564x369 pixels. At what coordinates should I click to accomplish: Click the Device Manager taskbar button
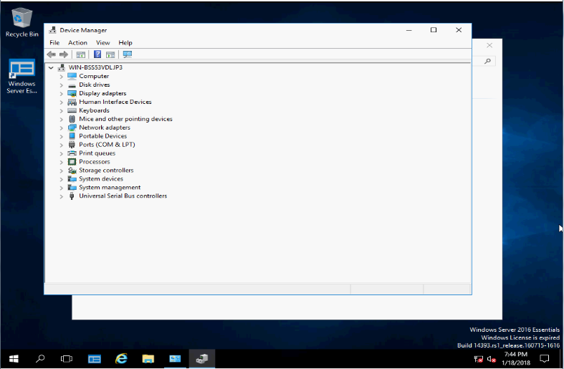coord(202,359)
